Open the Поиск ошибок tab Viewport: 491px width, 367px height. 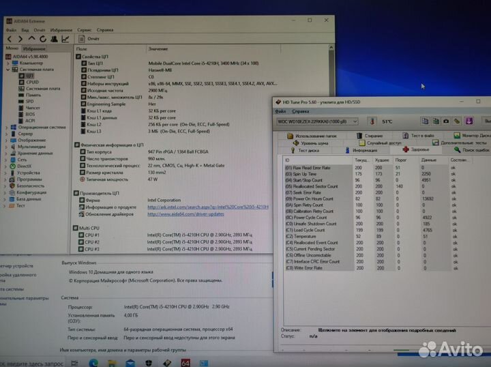(x=472, y=150)
